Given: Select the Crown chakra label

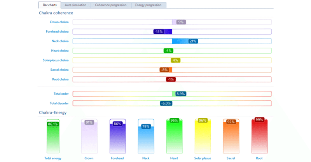Looking at the screenshot, I should 59,22.
